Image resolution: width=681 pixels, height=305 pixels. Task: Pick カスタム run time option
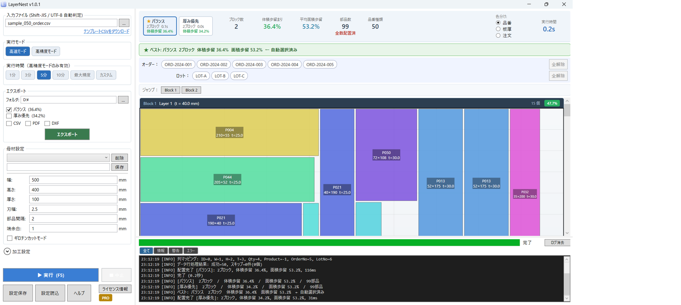tap(106, 75)
